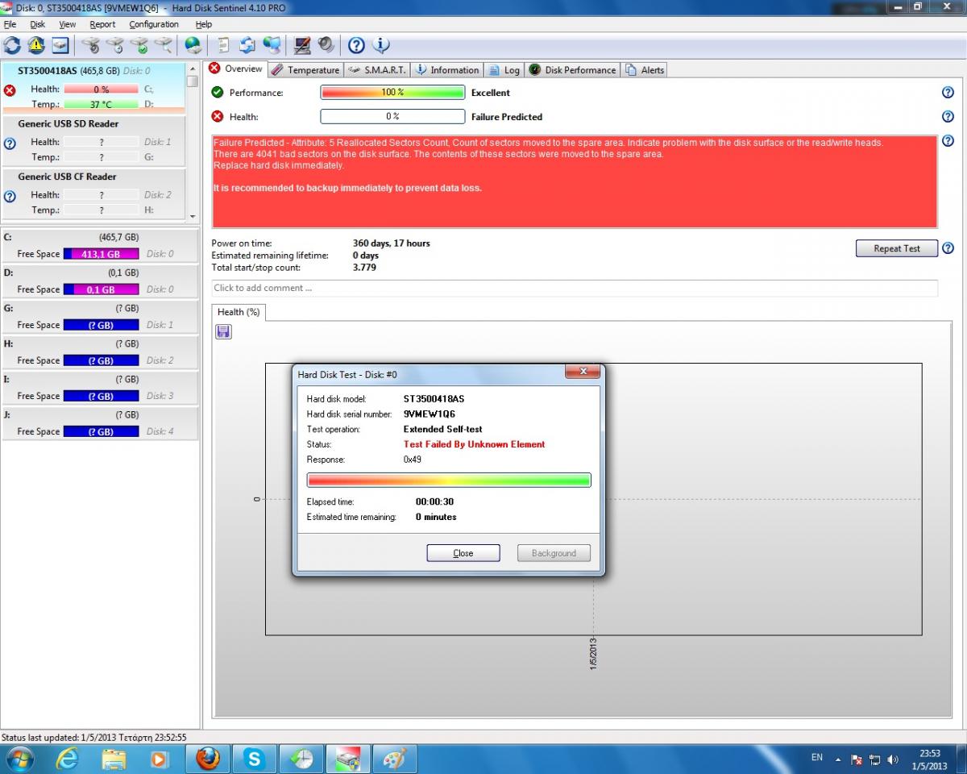Image resolution: width=967 pixels, height=774 pixels.
Task: Open Paint from the taskbar
Action: 395,759
